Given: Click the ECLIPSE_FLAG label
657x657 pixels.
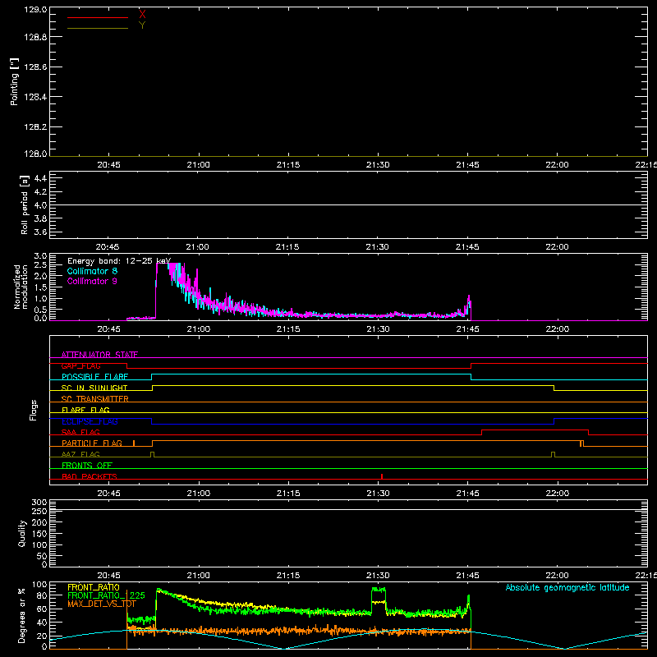Looking at the screenshot, I should [90, 421].
